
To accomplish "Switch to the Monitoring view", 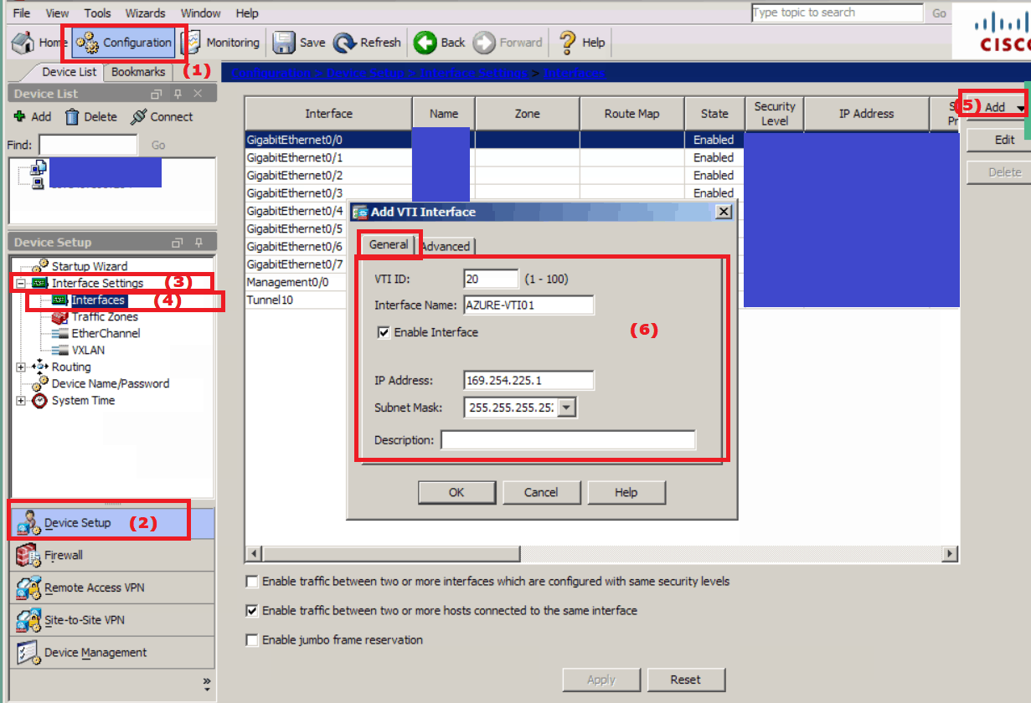I will pos(221,43).
